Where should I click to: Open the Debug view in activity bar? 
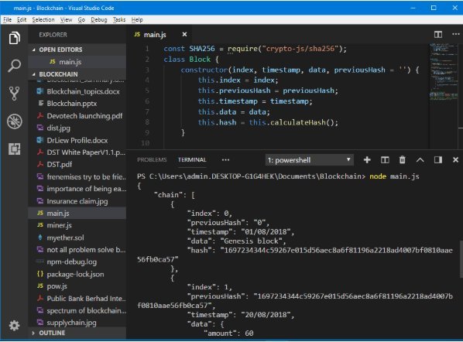coord(14,121)
